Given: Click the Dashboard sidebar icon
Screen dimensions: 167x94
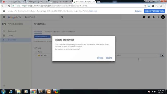Looking at the screenshot, I should (4, 31).
